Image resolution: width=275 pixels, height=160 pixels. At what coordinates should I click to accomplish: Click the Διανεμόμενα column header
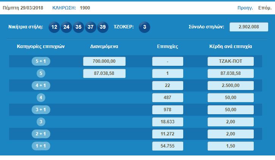(104, 47)
